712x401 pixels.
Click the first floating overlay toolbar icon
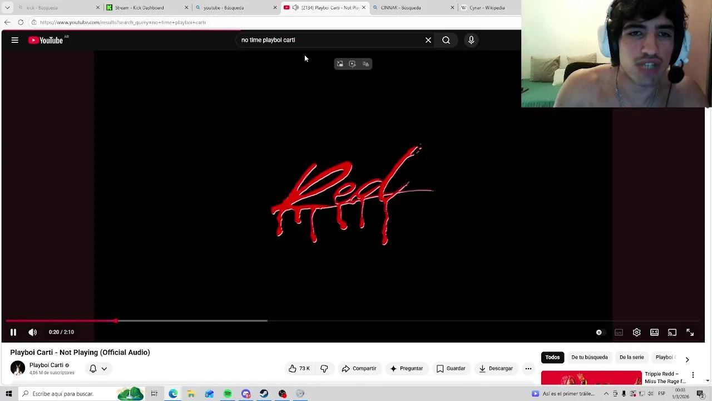pyautogui.click(x=340, y=64)
